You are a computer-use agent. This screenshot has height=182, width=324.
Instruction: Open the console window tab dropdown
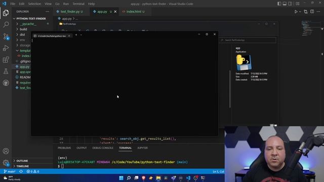81,35
